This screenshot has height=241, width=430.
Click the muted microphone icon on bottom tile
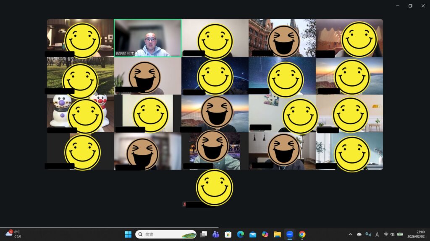click(x=184, y=205)
